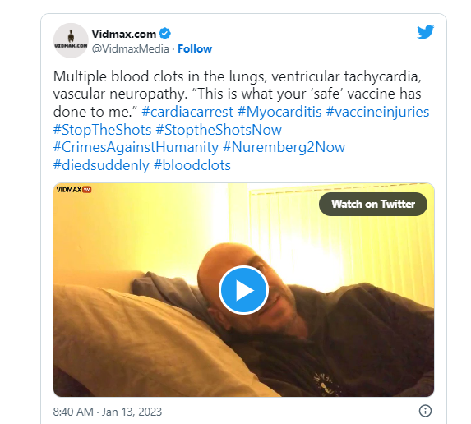Click the 8:40 AM Jan 13, 2023 timestamp
The image size is (471, 424).
[108, 412]
